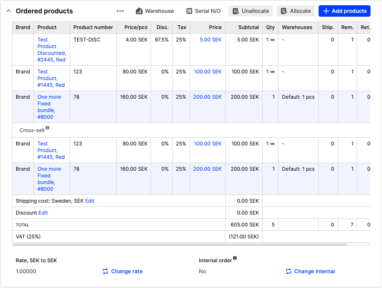Open first One more Fixed bundle #8000 link

[49, 107]
